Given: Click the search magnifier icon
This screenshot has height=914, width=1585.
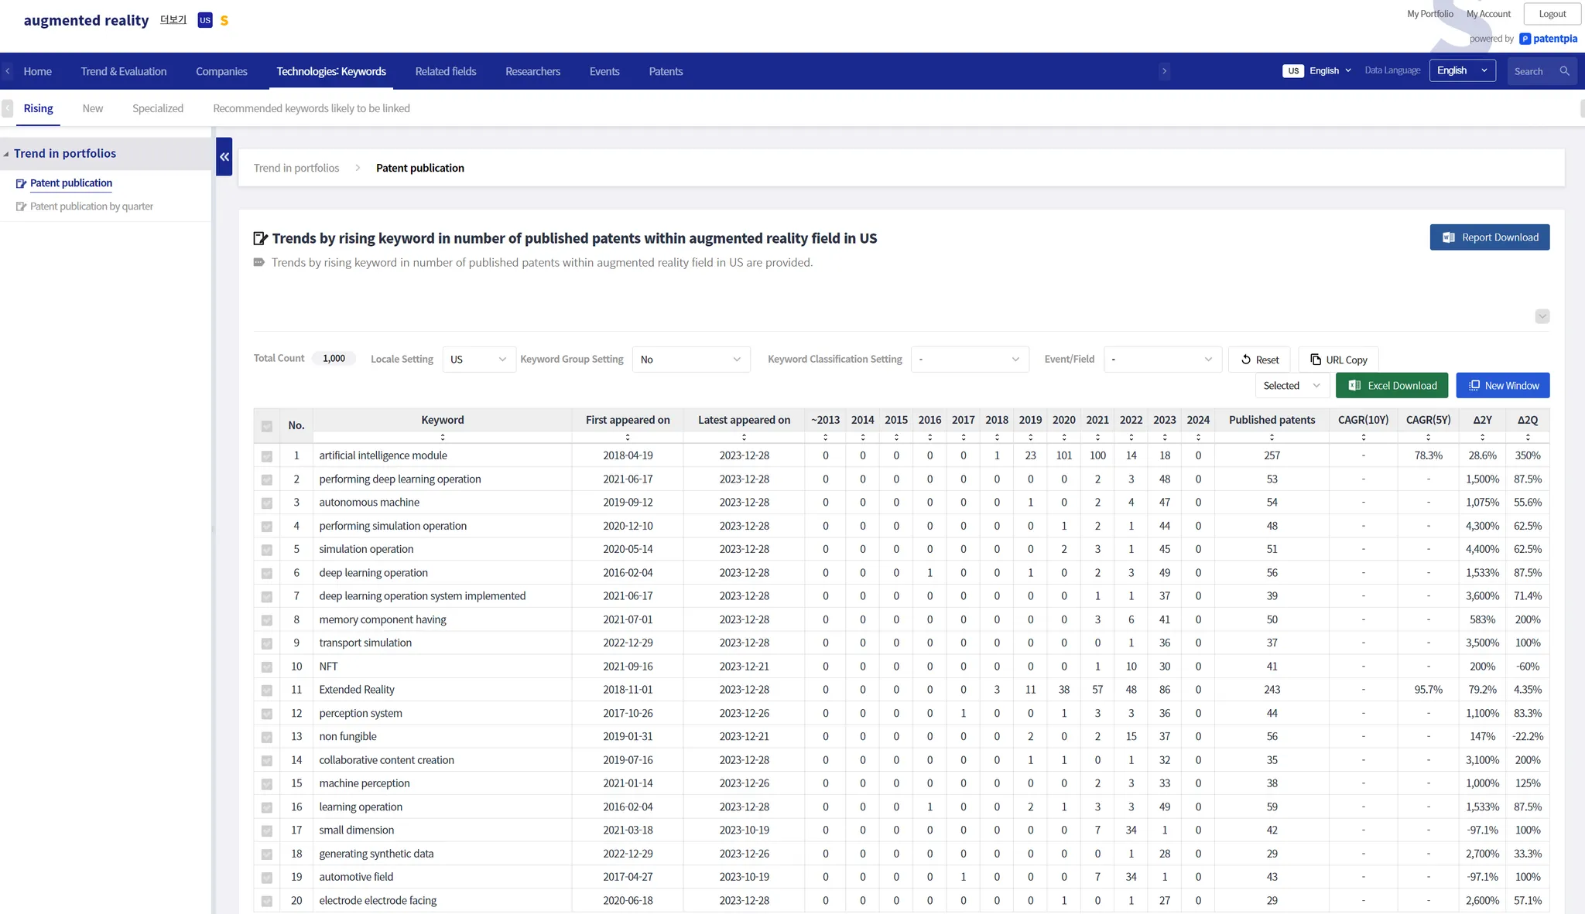Looking at the screenshot, I should click(x=1564, y=71).
